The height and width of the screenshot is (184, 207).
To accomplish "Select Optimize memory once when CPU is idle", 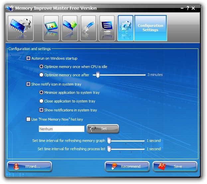I will pos(41,67).
